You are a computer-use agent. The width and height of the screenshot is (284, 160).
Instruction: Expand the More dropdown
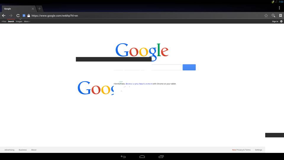coord(27,21)
